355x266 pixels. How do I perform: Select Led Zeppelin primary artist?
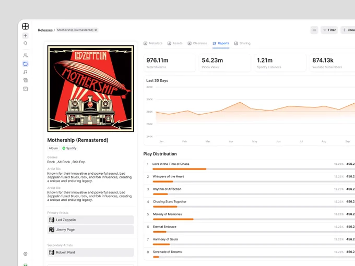click(x=90, y=220)
